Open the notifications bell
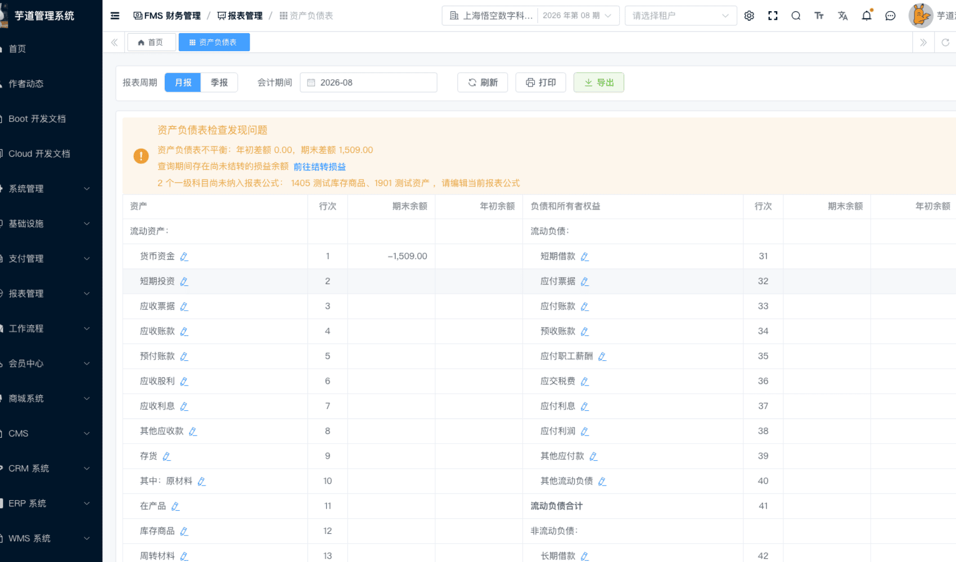 867,16
